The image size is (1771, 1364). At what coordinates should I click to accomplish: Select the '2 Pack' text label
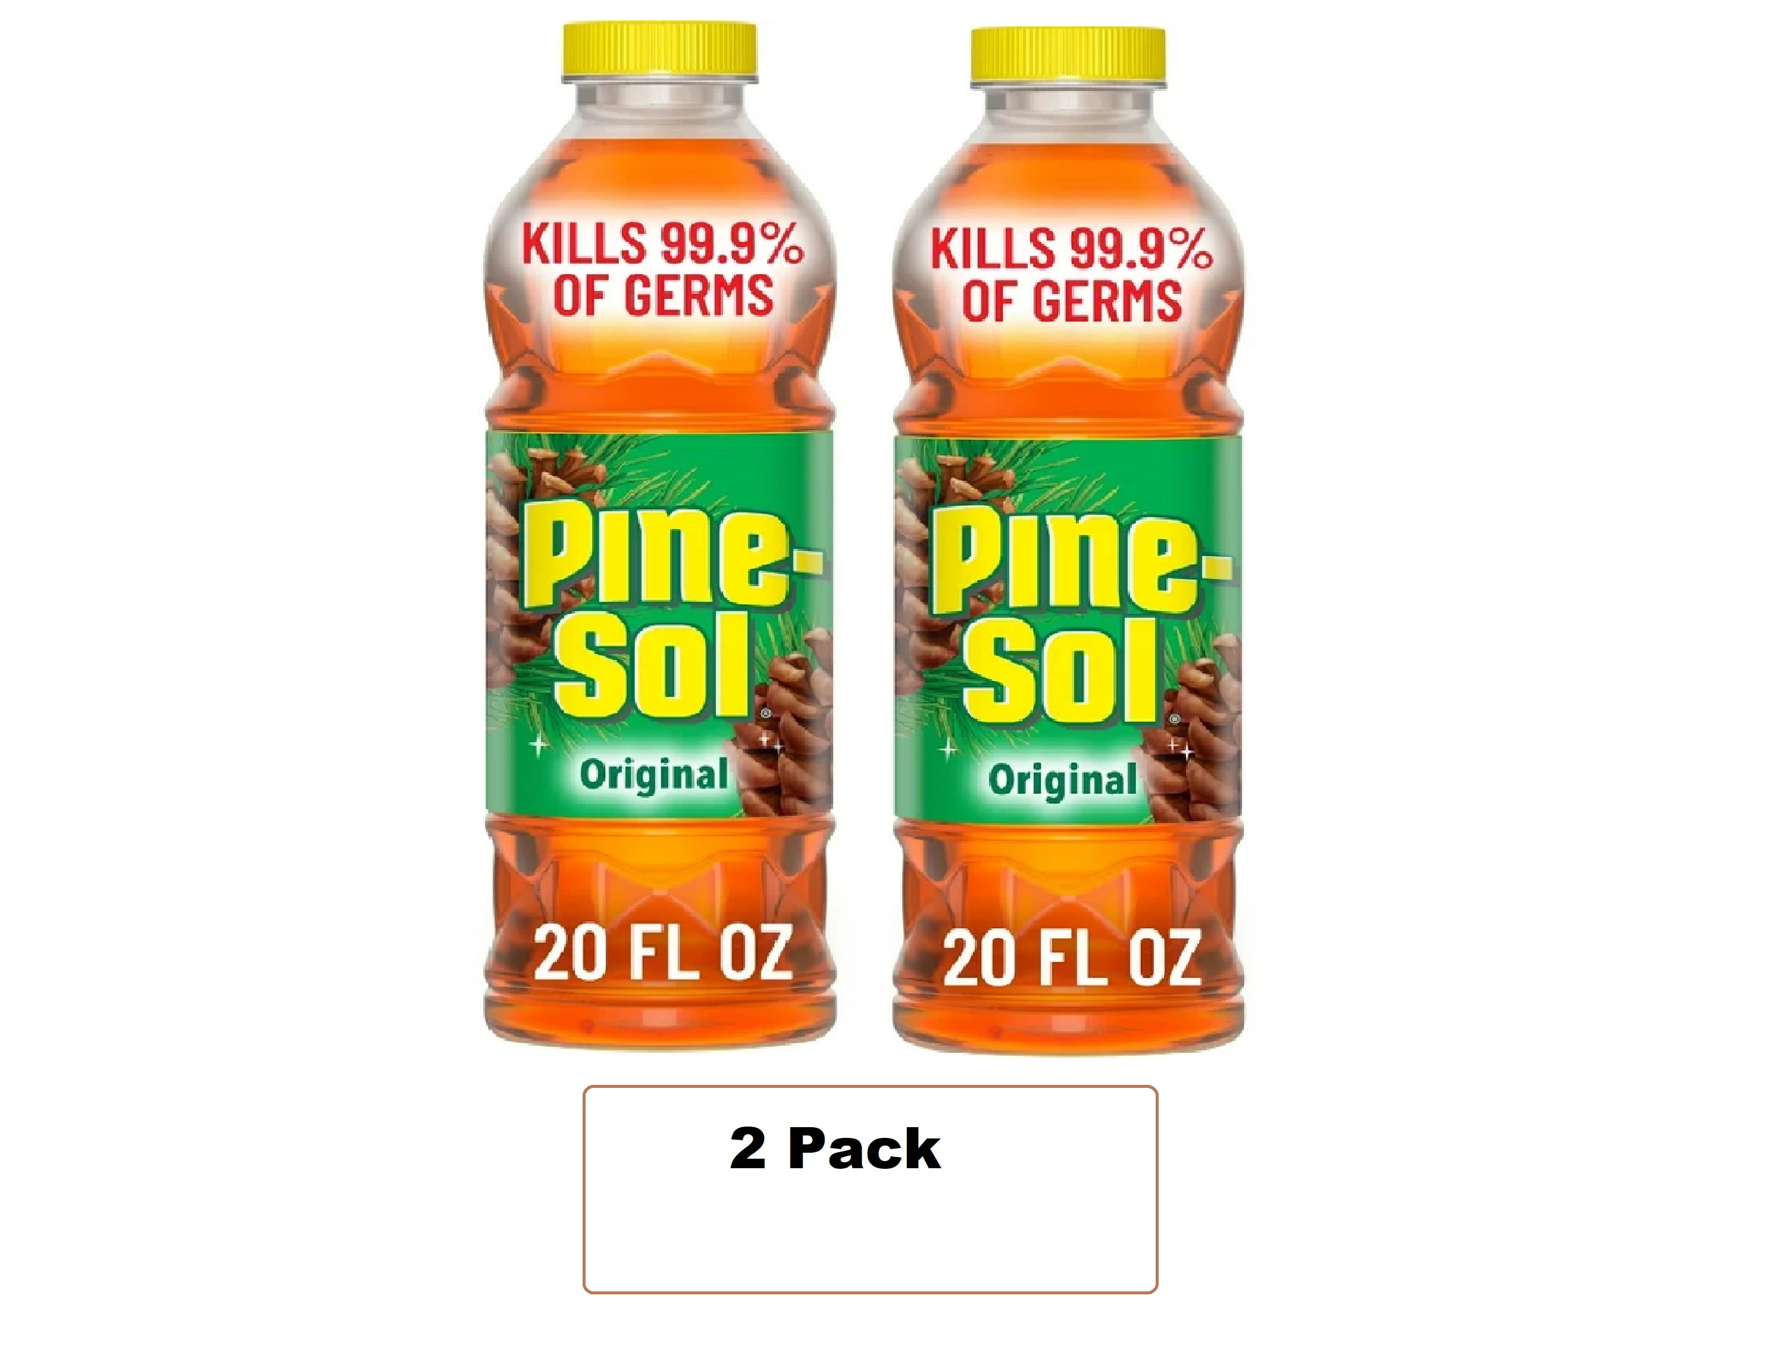[x=834, y=1149]
